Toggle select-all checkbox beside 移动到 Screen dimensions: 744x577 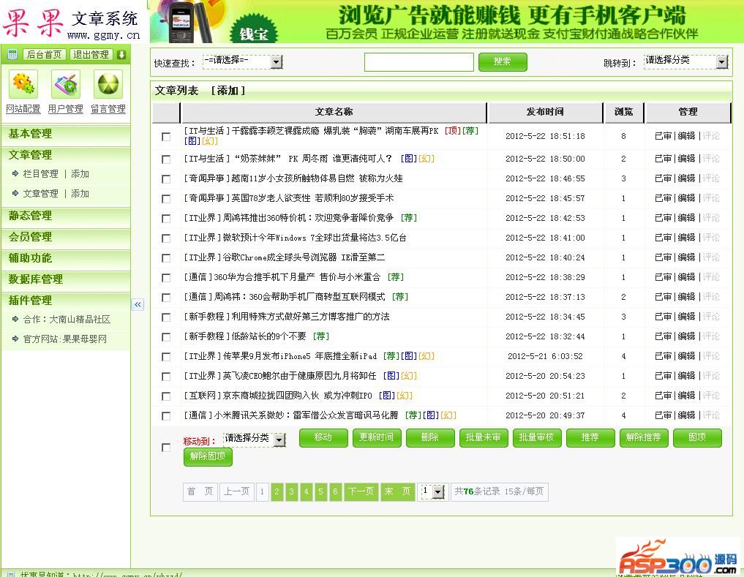pyautogui.click(x=166, y=448)
